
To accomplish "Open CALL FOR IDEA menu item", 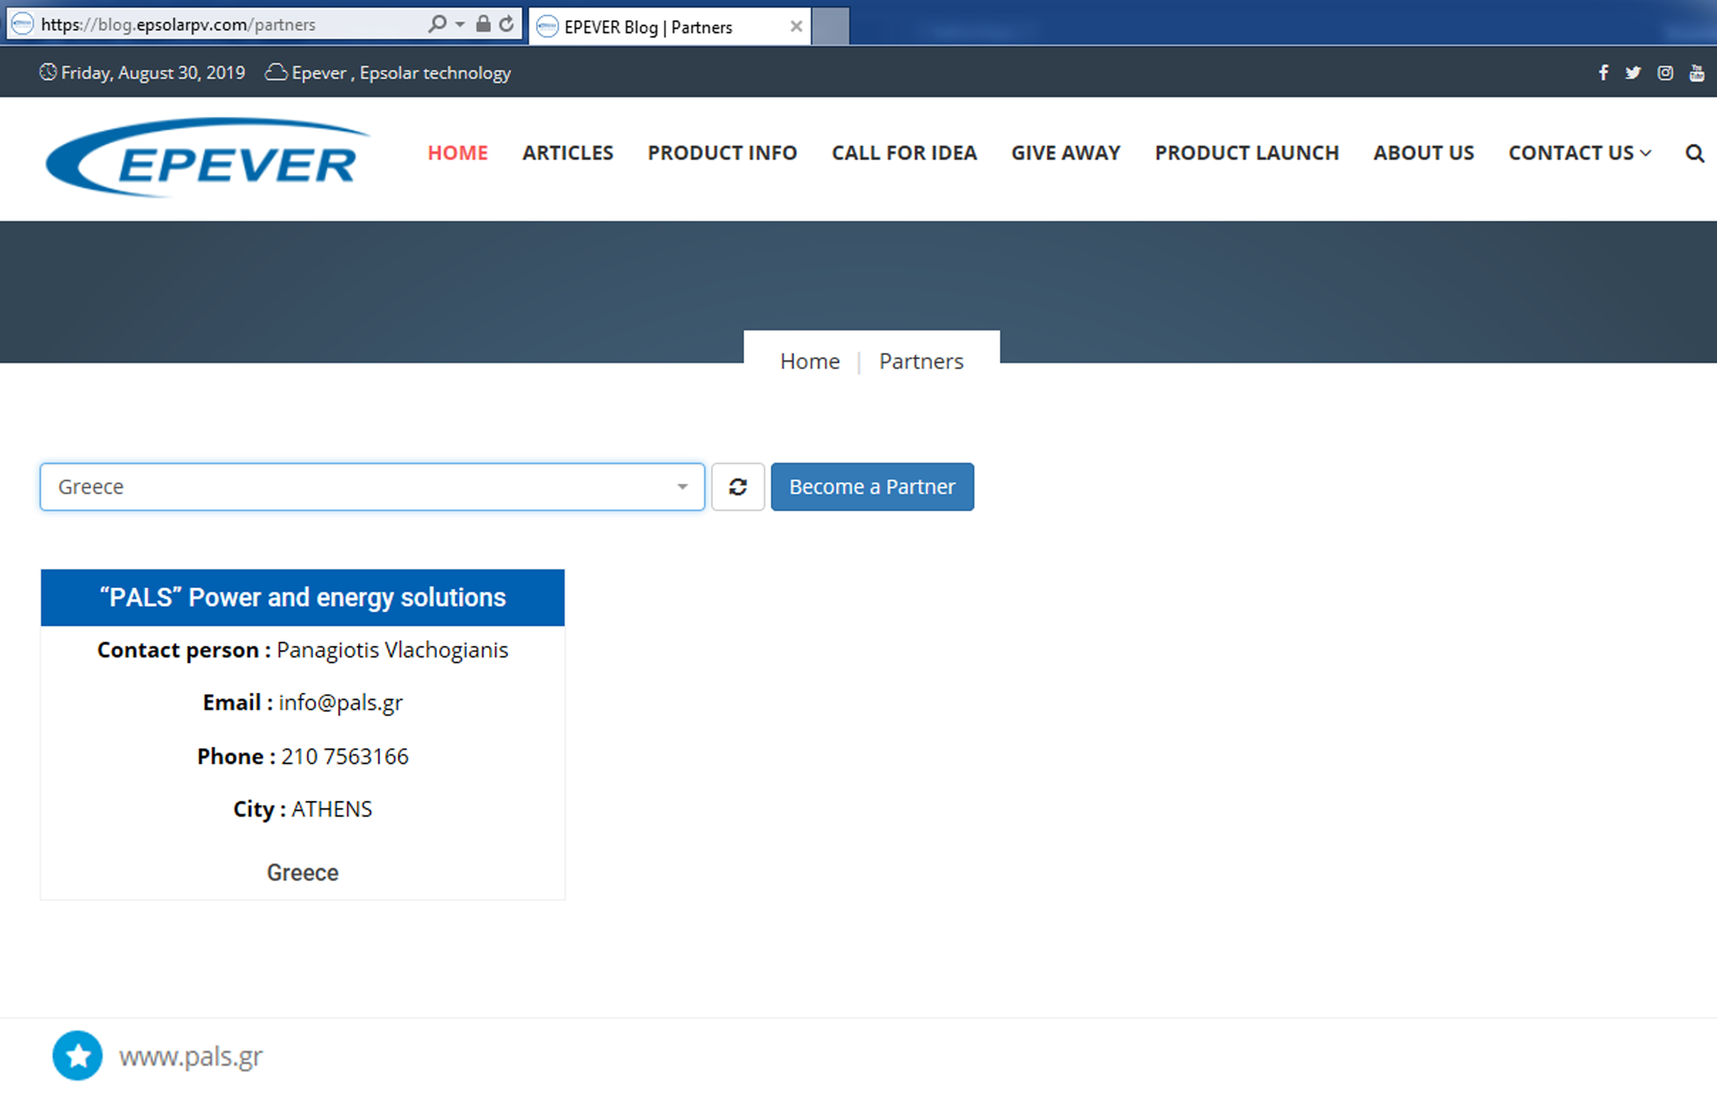I will pyautogui.click(x=904, y=153).
